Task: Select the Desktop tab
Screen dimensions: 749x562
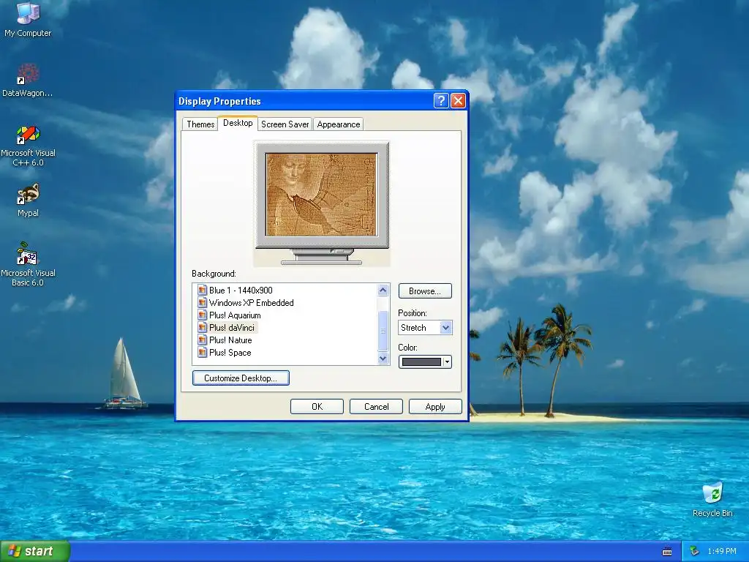Action: click(x=238, y=123)
